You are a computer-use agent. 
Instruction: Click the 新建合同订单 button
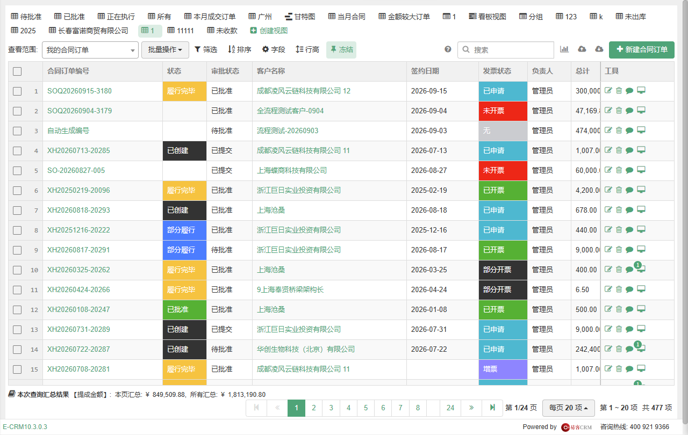point(642,50)
